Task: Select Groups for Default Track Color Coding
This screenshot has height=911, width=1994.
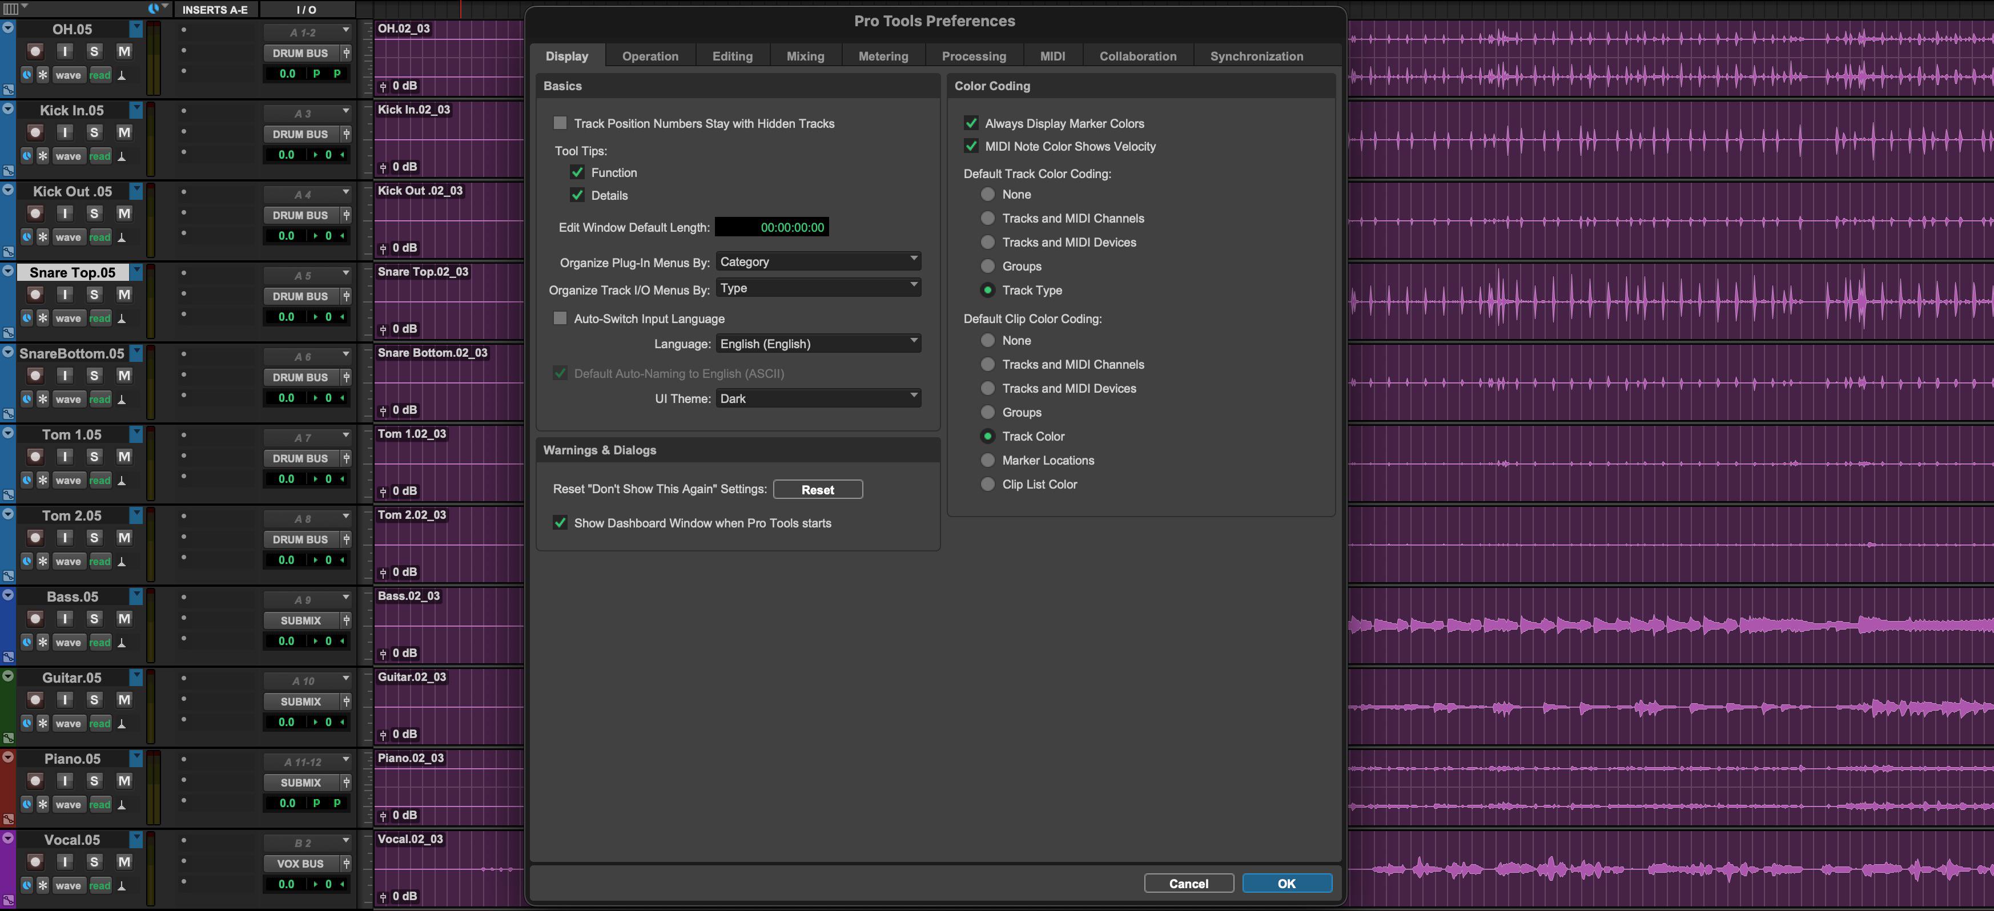Action: (988, 266)
